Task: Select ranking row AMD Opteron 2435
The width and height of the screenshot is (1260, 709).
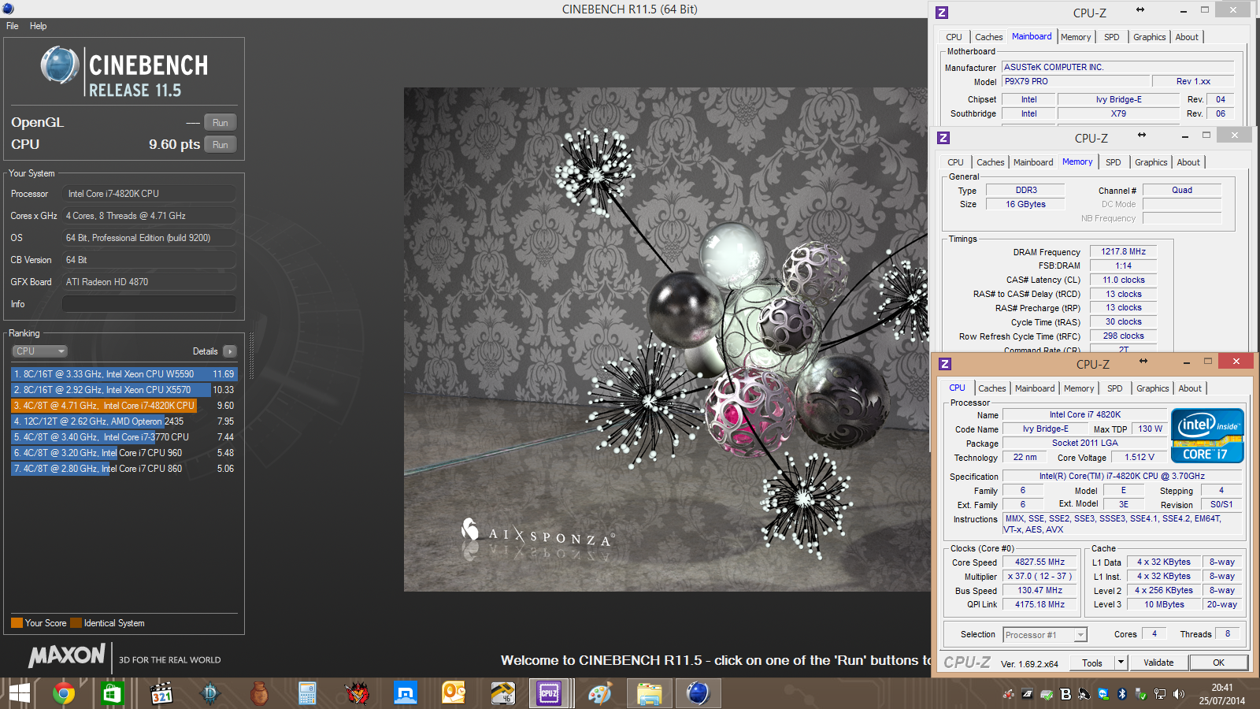Action: tap(124, 421)
